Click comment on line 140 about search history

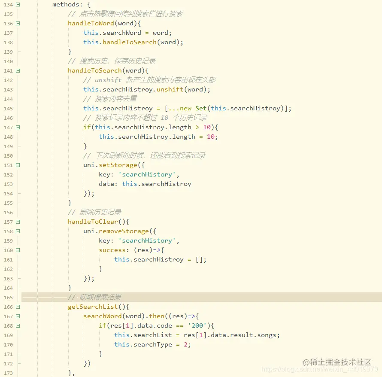112,61
